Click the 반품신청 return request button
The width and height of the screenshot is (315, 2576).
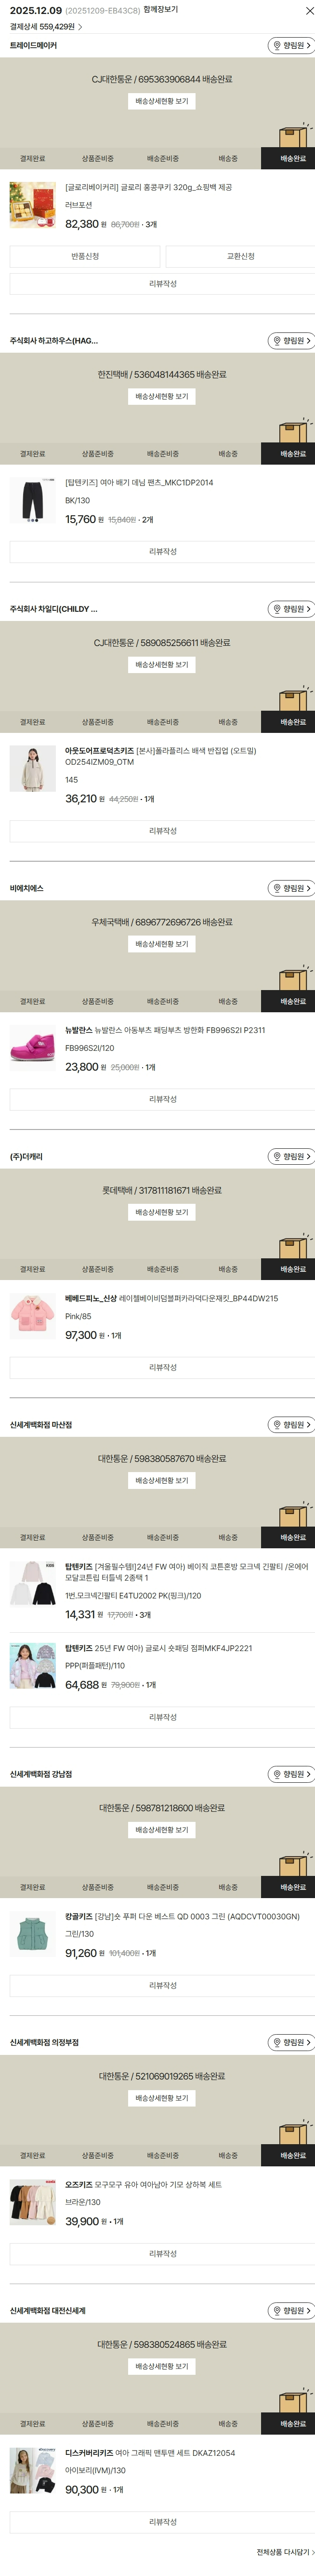pyautogui.click(x=85, y=257)
